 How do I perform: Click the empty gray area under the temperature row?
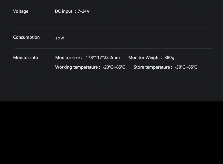click(x=111, y=85)
